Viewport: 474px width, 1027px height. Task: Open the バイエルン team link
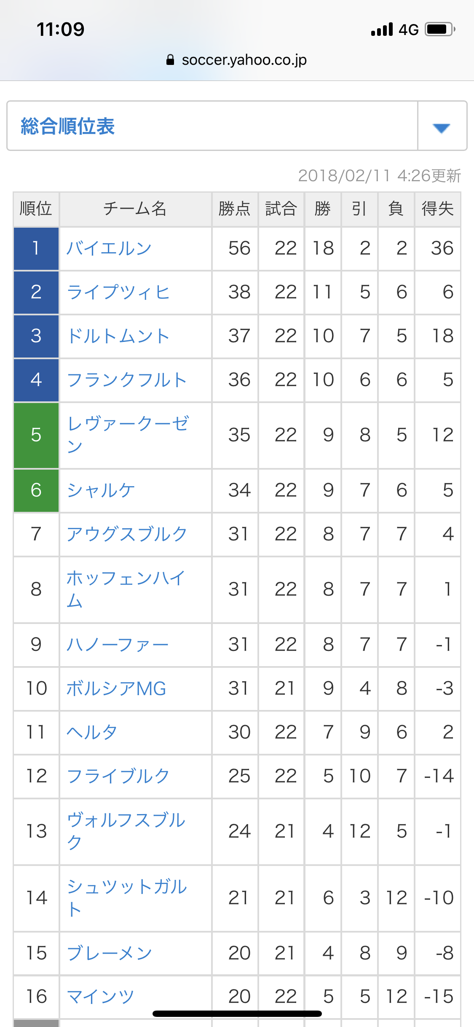[x=109, y=248]
